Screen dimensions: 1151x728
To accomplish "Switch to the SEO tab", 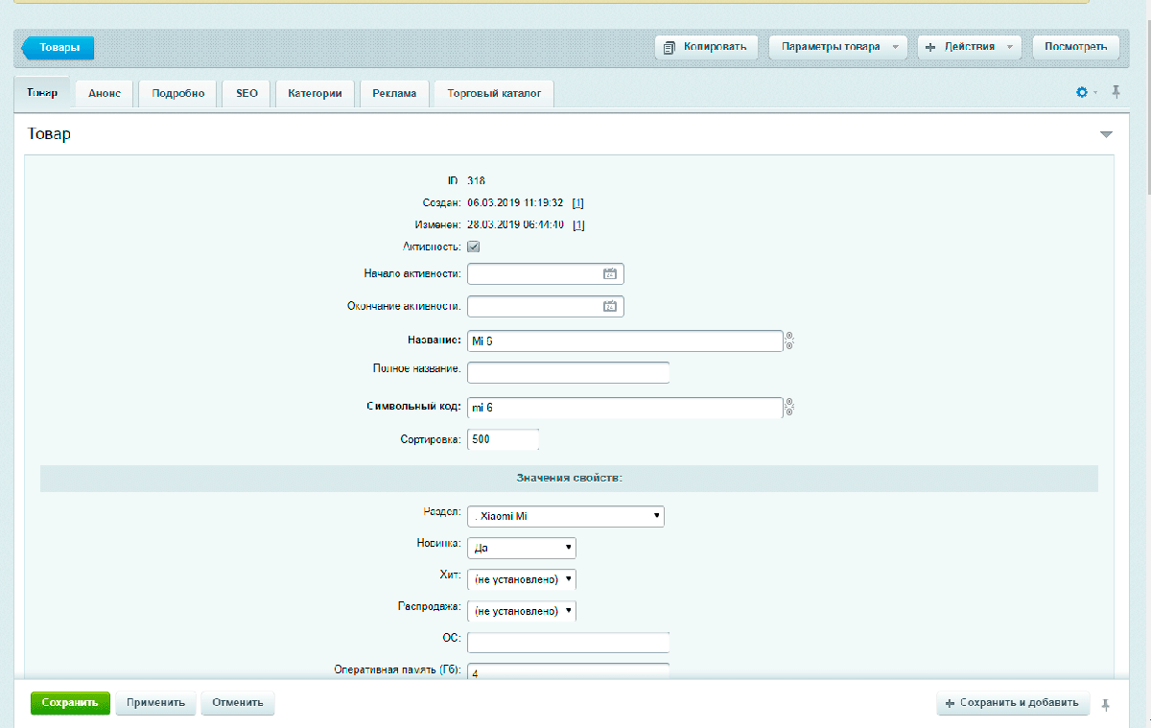I will (x=247, y=94).
